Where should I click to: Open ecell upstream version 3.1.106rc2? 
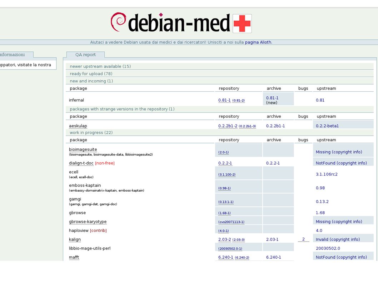pyautogui.click(x=327, y=174)
